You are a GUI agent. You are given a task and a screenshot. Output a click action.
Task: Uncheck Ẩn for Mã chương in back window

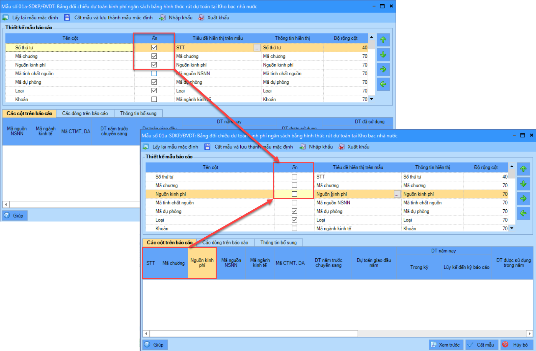[154, 56]
